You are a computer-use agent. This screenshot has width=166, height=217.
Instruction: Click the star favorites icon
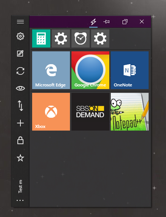[x=20, y=158]
